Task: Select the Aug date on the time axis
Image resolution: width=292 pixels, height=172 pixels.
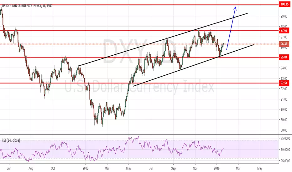Action: coord(31,169)
